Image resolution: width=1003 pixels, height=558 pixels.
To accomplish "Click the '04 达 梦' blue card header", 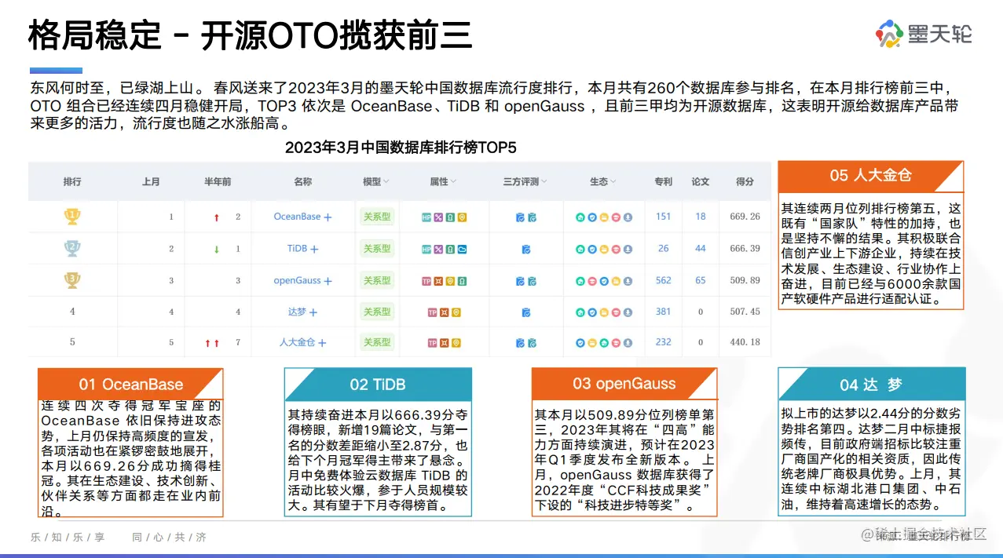I will (871, 385).
